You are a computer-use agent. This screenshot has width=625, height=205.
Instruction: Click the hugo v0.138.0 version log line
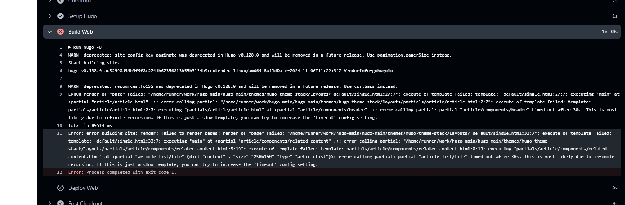point(230,71)
